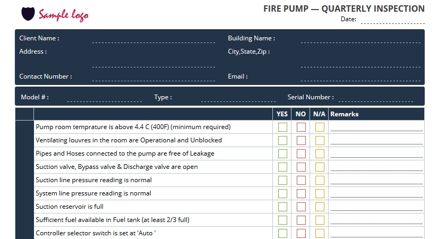438x239 pixels.
Task: Check YES for Pump room temperature
Action: pos(282,127)
